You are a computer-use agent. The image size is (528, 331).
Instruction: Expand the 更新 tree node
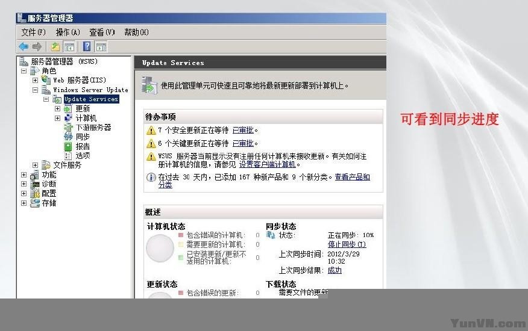point(57,109)
